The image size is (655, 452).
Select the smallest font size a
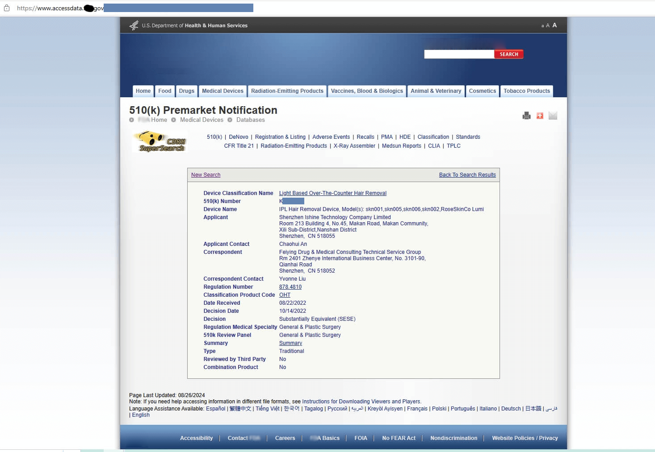pyautogui.click(x=542, y=26)
